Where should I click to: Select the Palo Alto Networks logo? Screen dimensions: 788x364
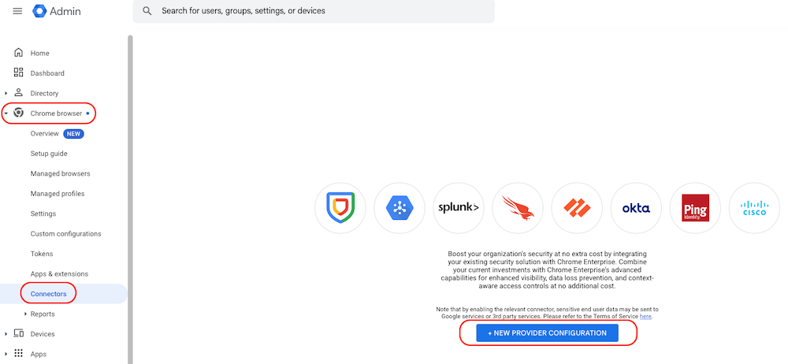577,208
